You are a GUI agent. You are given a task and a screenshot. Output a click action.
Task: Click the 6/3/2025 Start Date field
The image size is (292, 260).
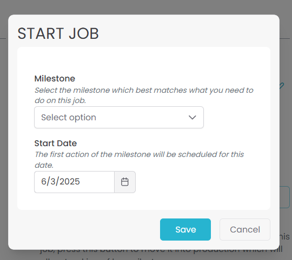[x=74, y=182]
